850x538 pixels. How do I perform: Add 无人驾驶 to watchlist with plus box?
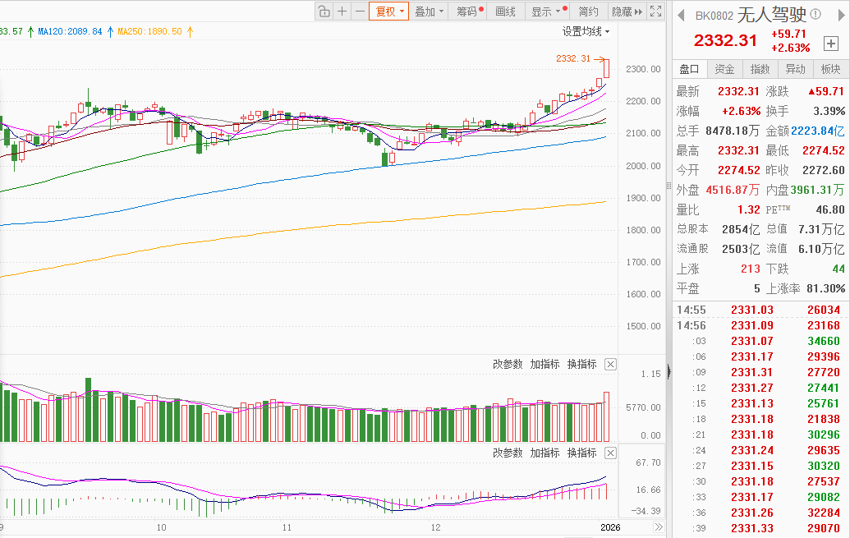tap(831, 43)
